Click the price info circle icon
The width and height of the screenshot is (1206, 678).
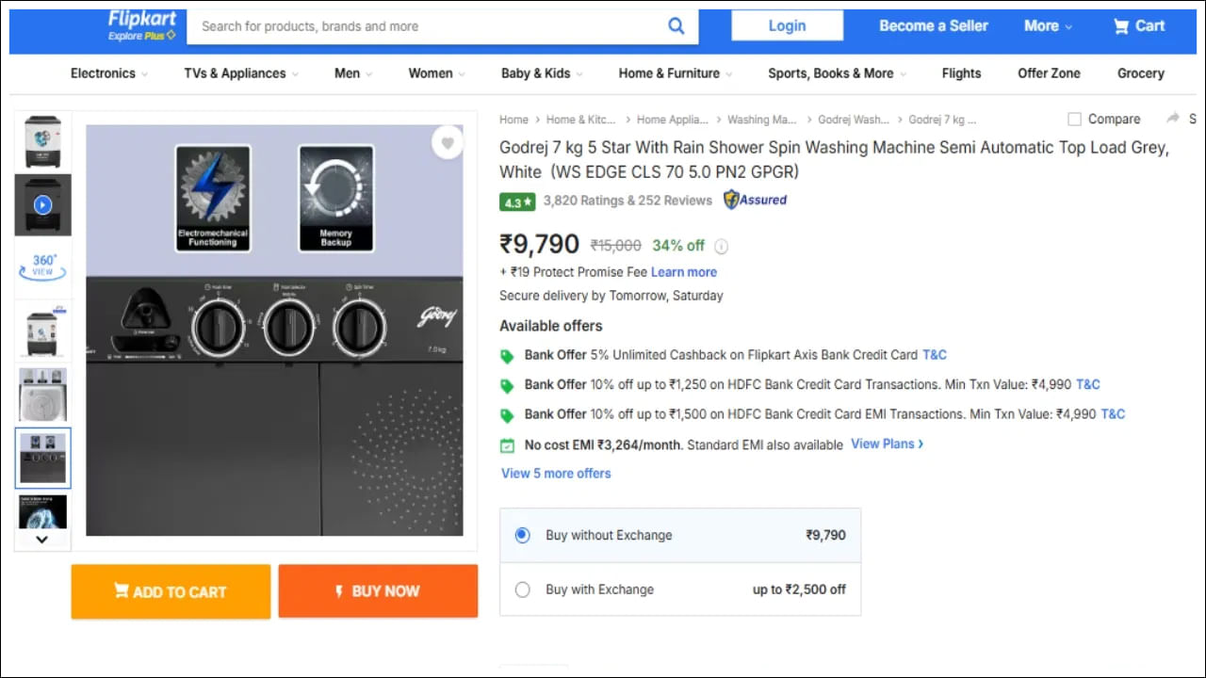(721, 247)
